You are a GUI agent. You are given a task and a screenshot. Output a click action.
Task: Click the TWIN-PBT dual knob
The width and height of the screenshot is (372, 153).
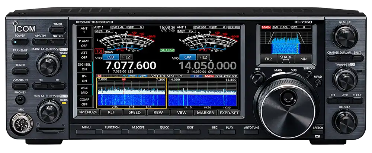click(345, 80)
